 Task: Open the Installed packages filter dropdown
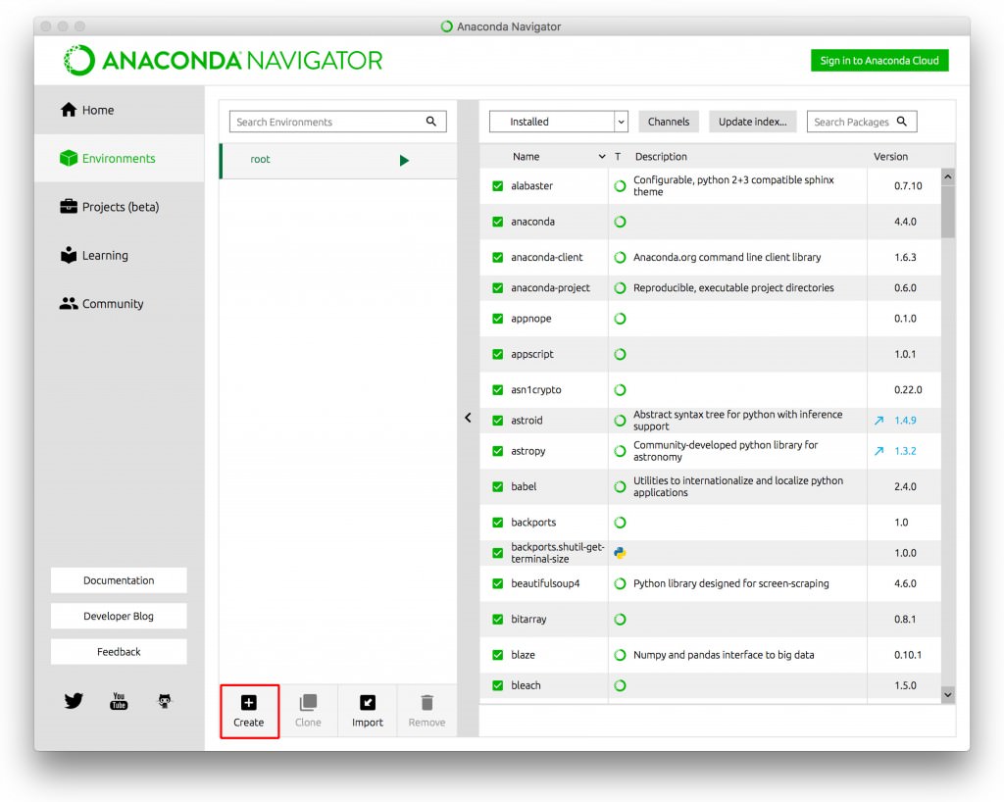click(558, 122)
